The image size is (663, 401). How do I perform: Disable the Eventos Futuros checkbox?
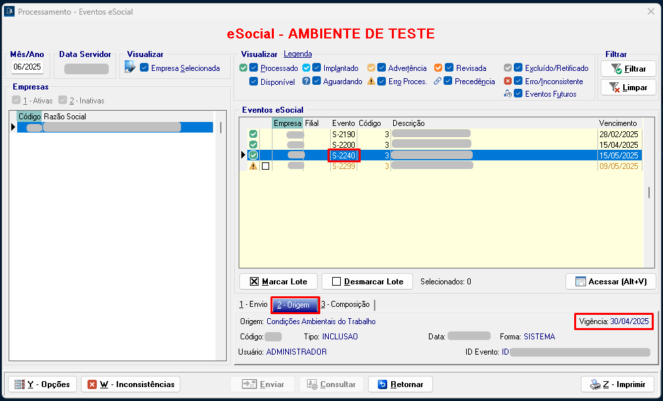[x=518, y=94]
